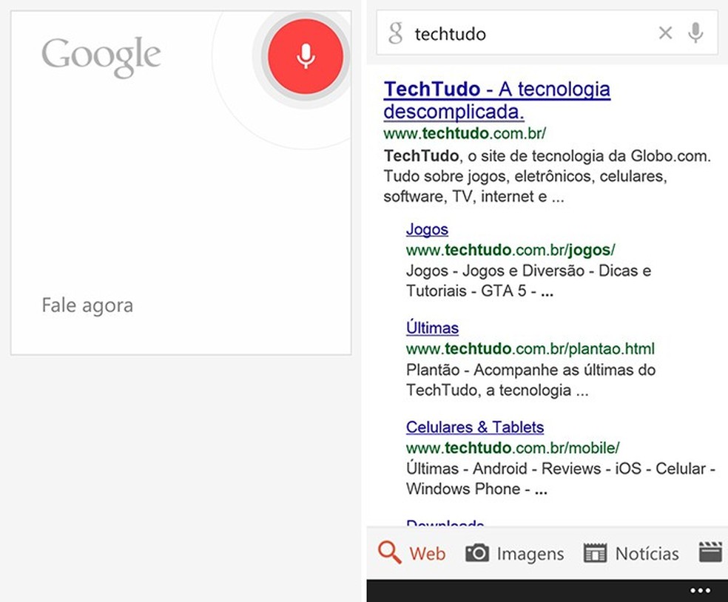Open the Jogos sitelink
This screenshot has width=728, height=602.
tap(427, 229)
